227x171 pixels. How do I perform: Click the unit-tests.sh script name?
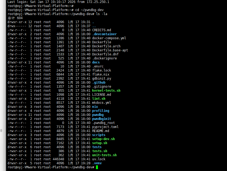[104, 155]
